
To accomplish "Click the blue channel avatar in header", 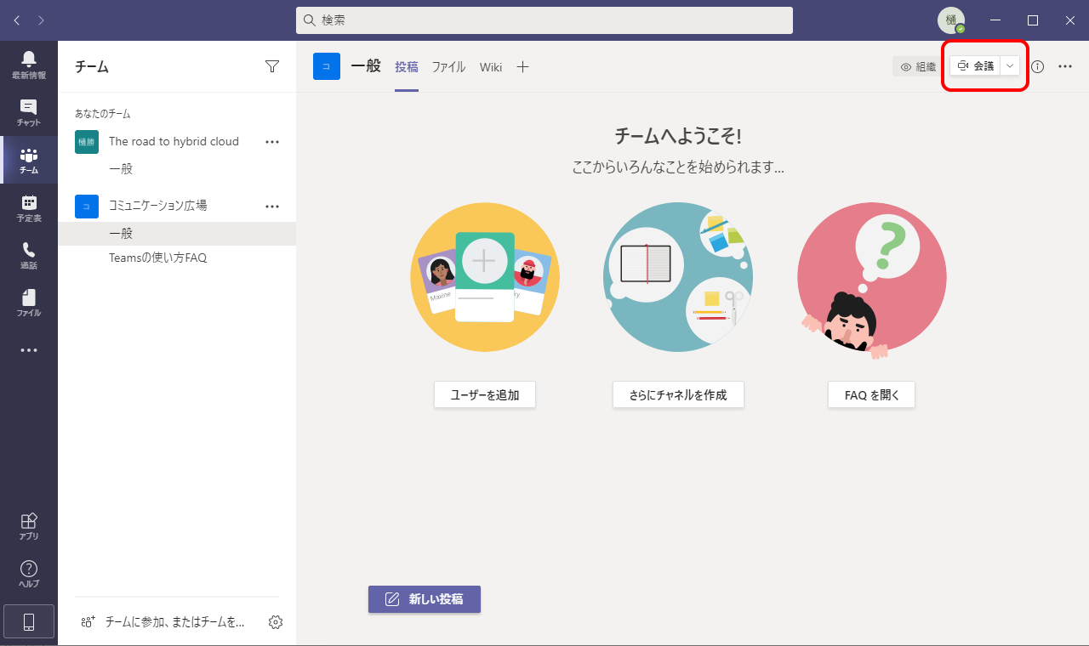I will click(327, 66).
